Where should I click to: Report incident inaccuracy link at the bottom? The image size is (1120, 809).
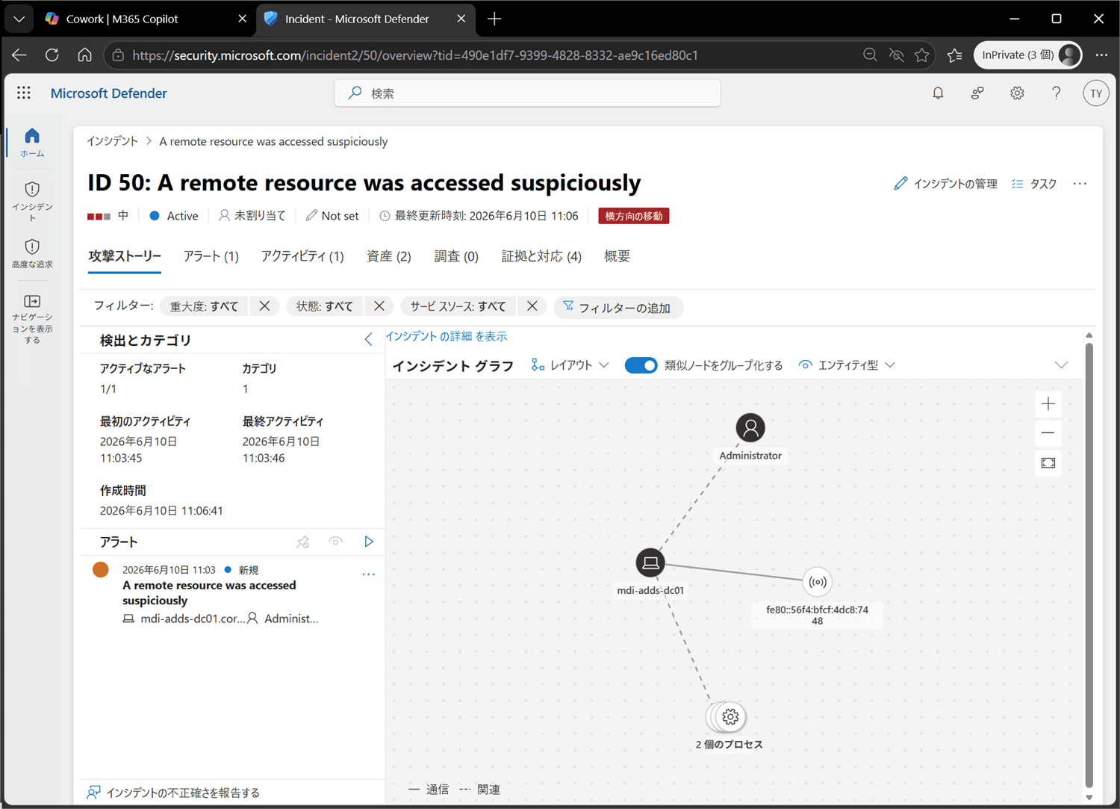pos(174,793)
